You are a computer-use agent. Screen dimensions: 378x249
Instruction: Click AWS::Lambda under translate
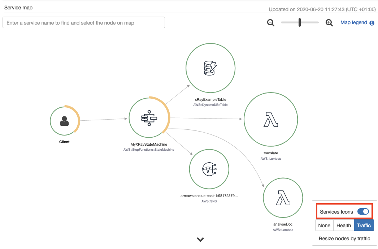click(271, 159)
